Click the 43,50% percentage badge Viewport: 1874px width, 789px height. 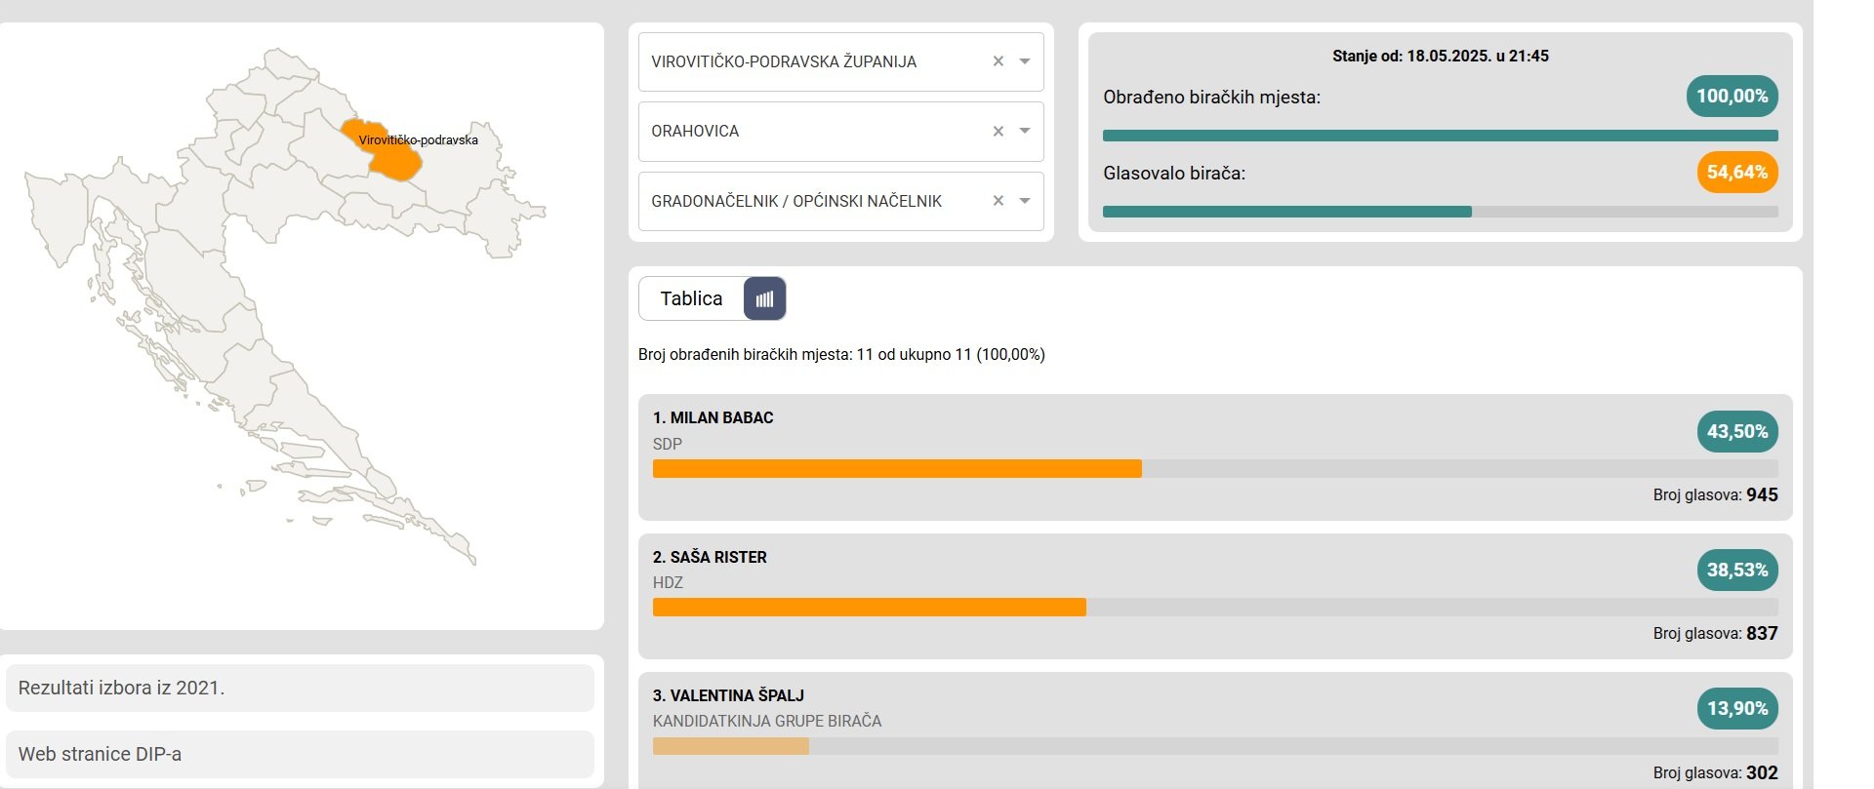tap(1737, 431)
